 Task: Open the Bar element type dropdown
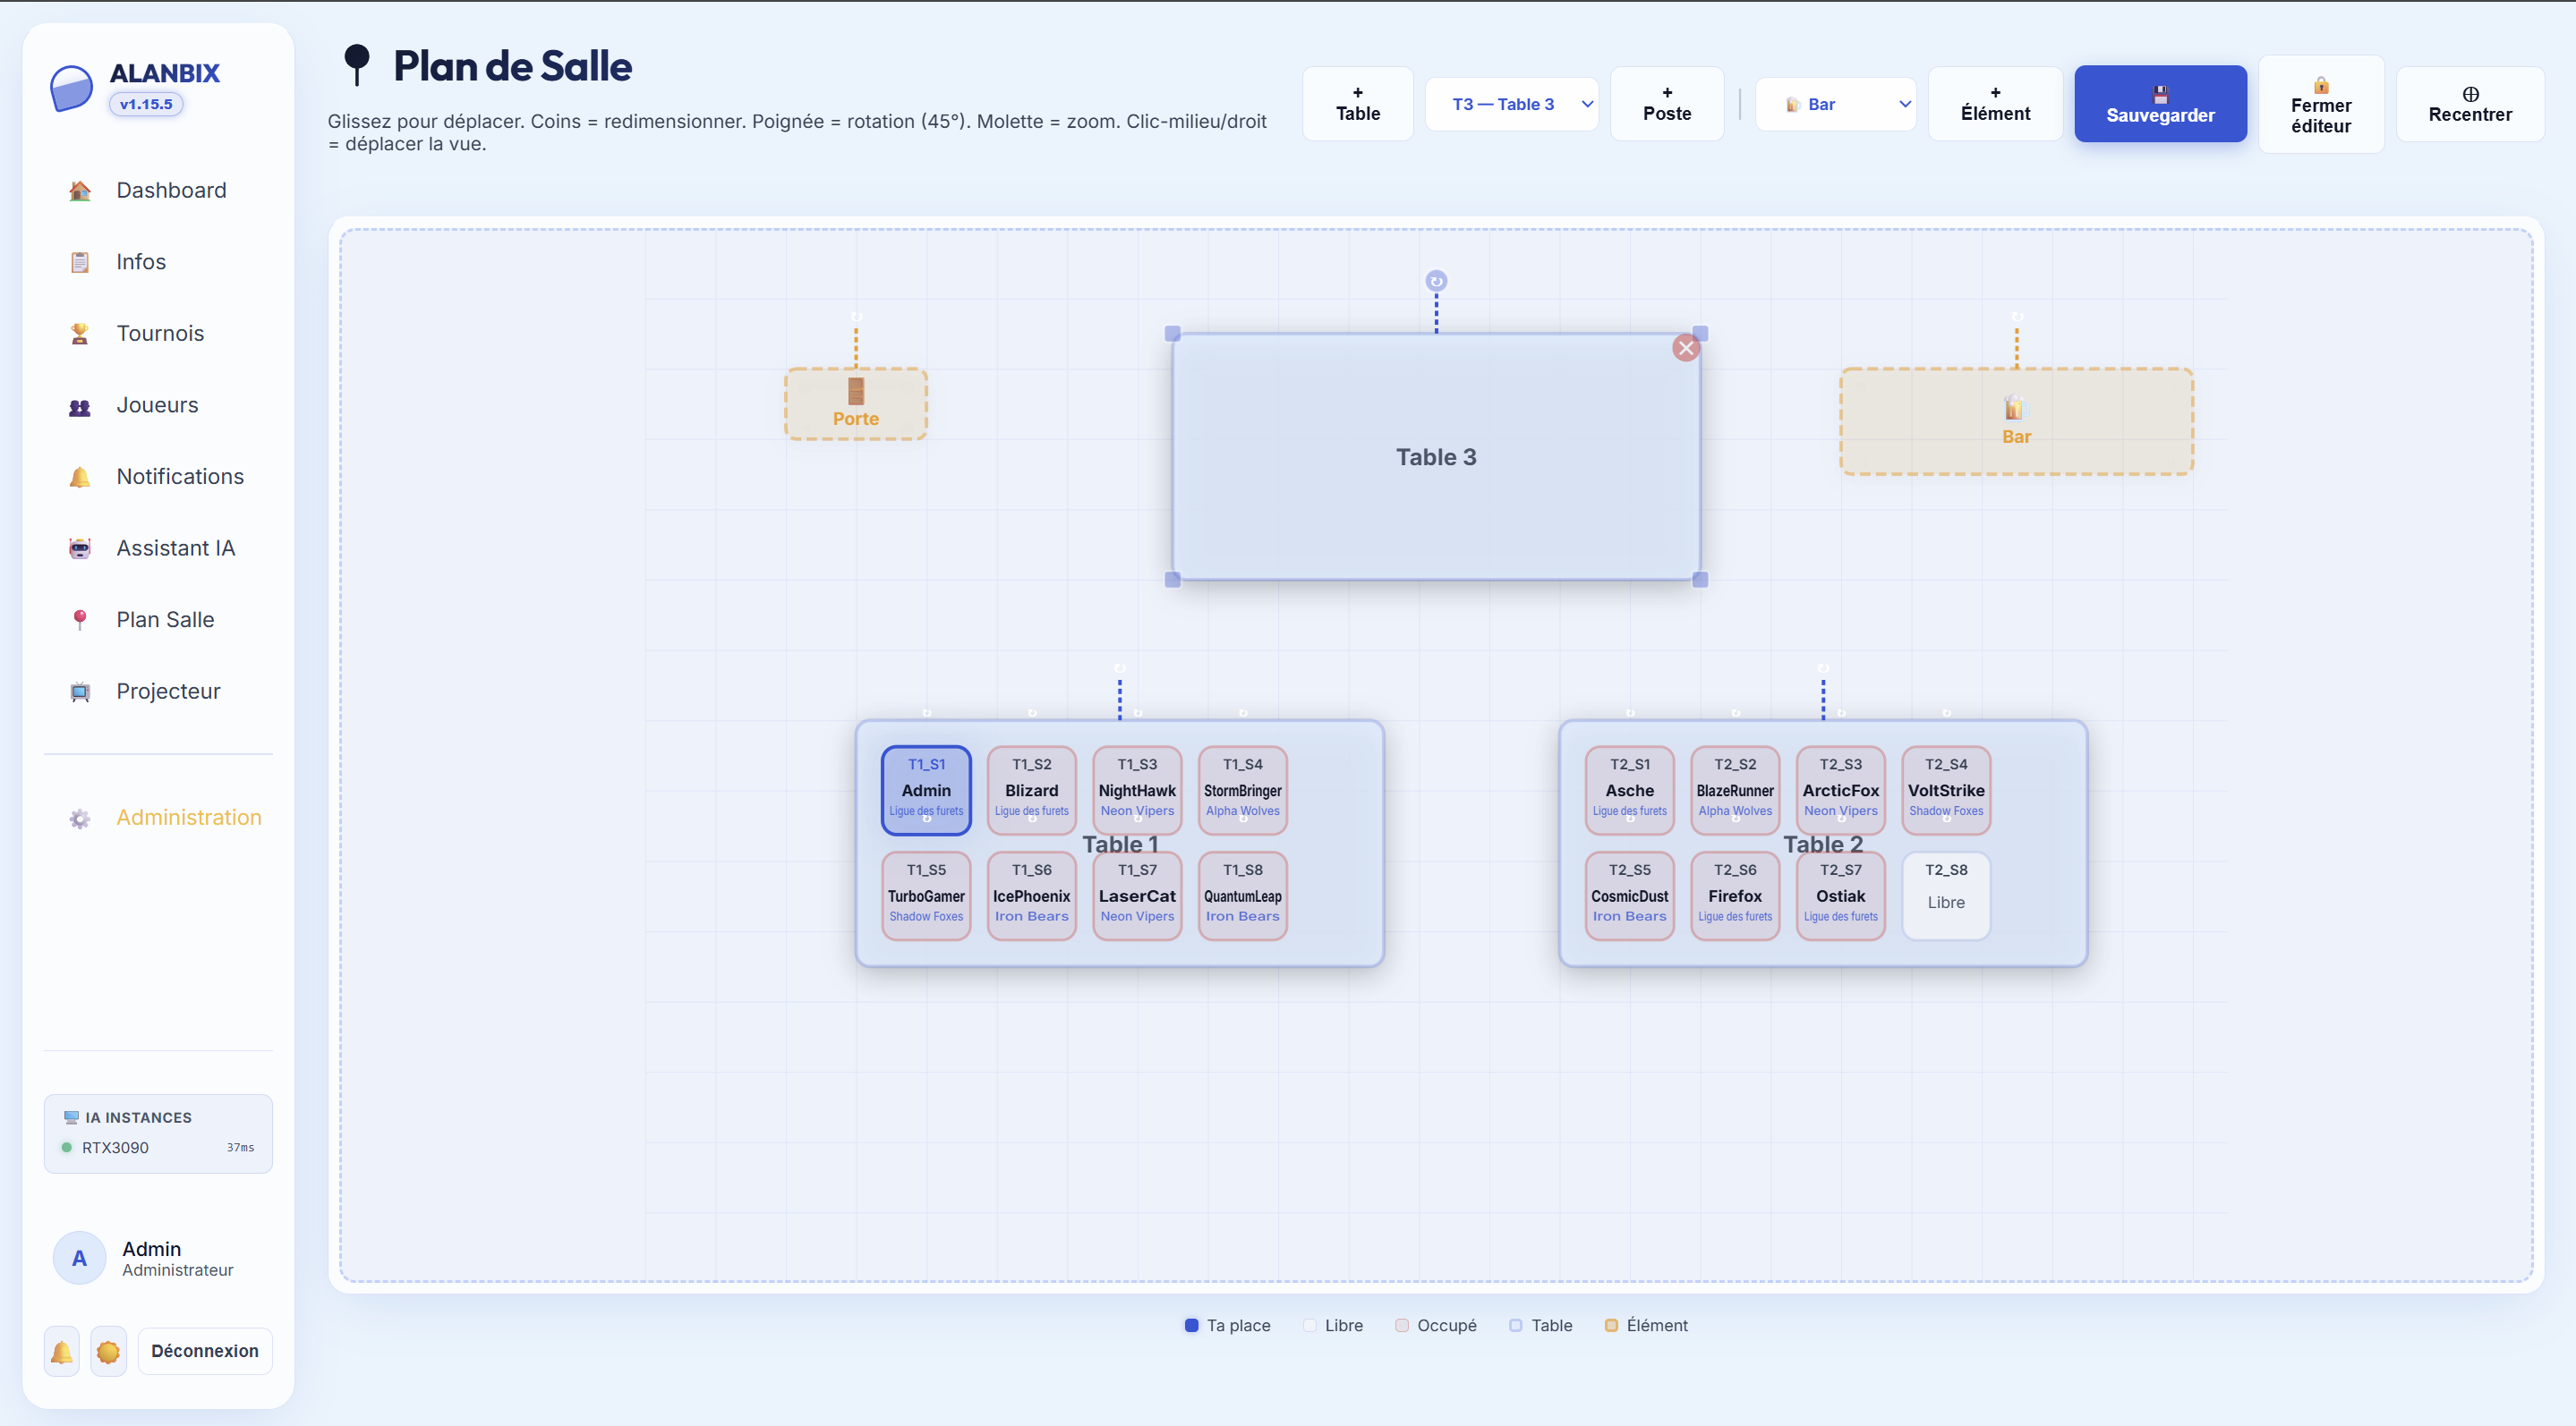click(x=1835, y=104)
